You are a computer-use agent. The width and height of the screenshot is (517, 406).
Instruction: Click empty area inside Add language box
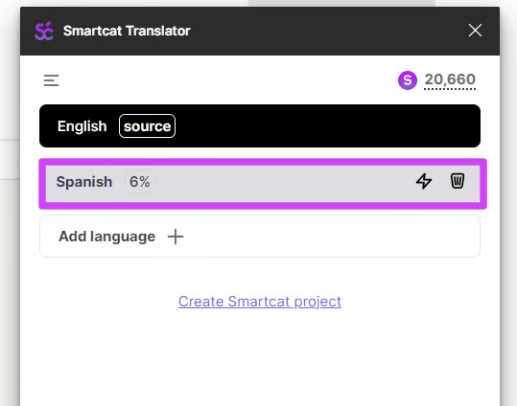(330, 237)
